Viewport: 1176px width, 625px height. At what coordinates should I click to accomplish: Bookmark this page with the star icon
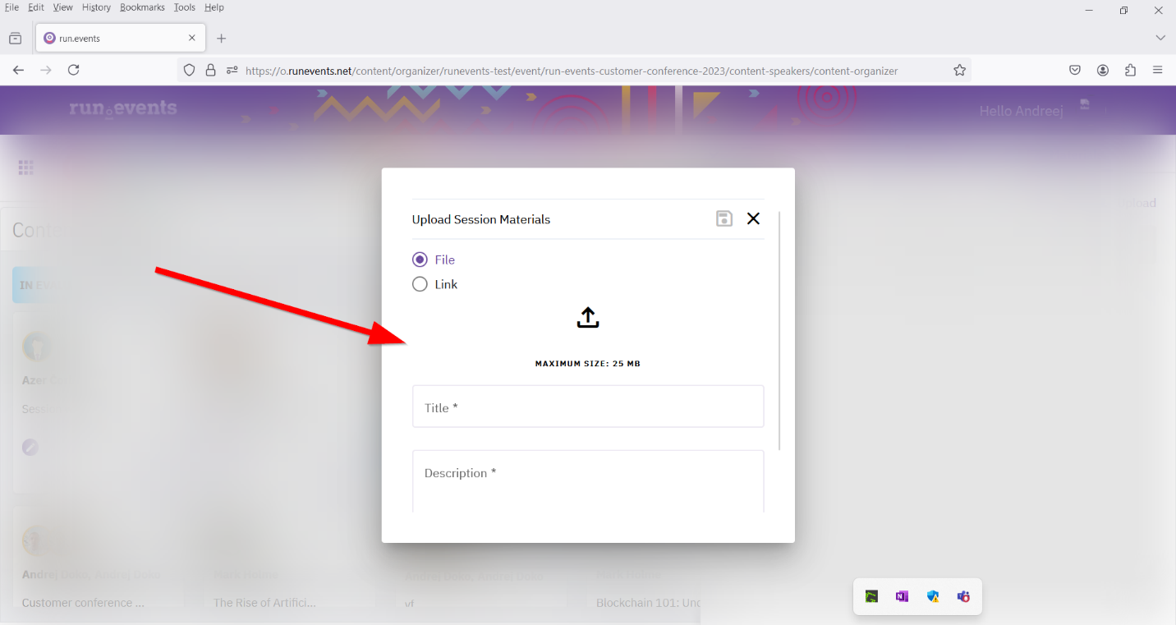click(x=959, y=71)
